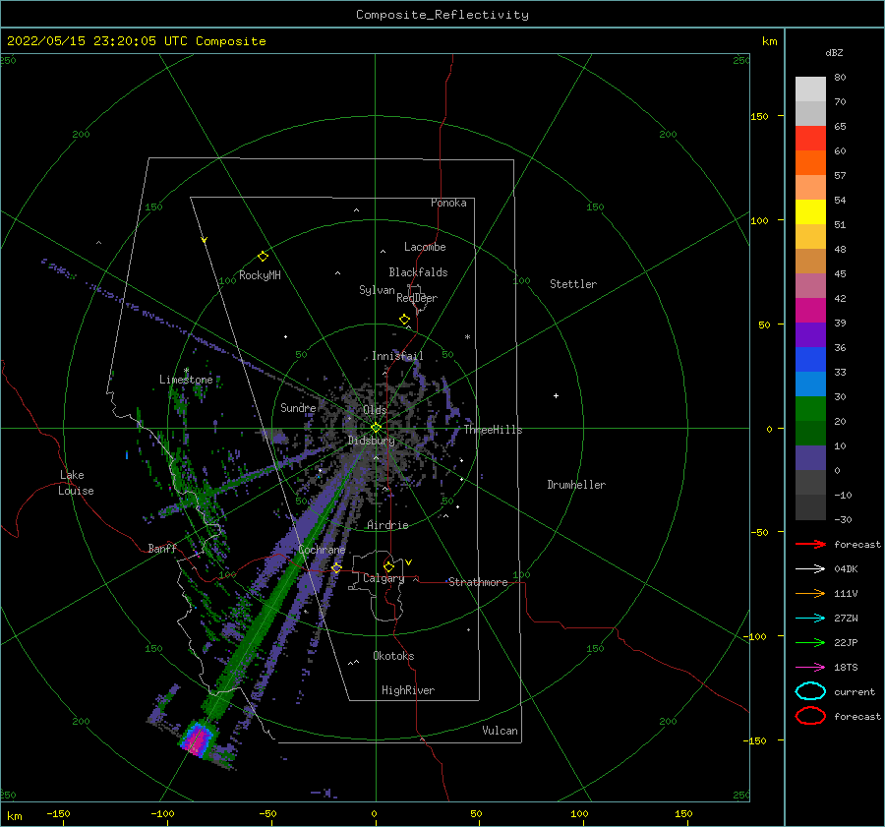Click the Cochrane label

point(322,550)
